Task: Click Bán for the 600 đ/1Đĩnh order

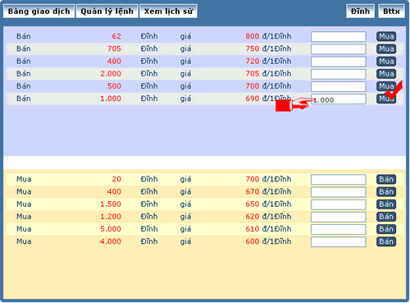Action: click(386, 241)
